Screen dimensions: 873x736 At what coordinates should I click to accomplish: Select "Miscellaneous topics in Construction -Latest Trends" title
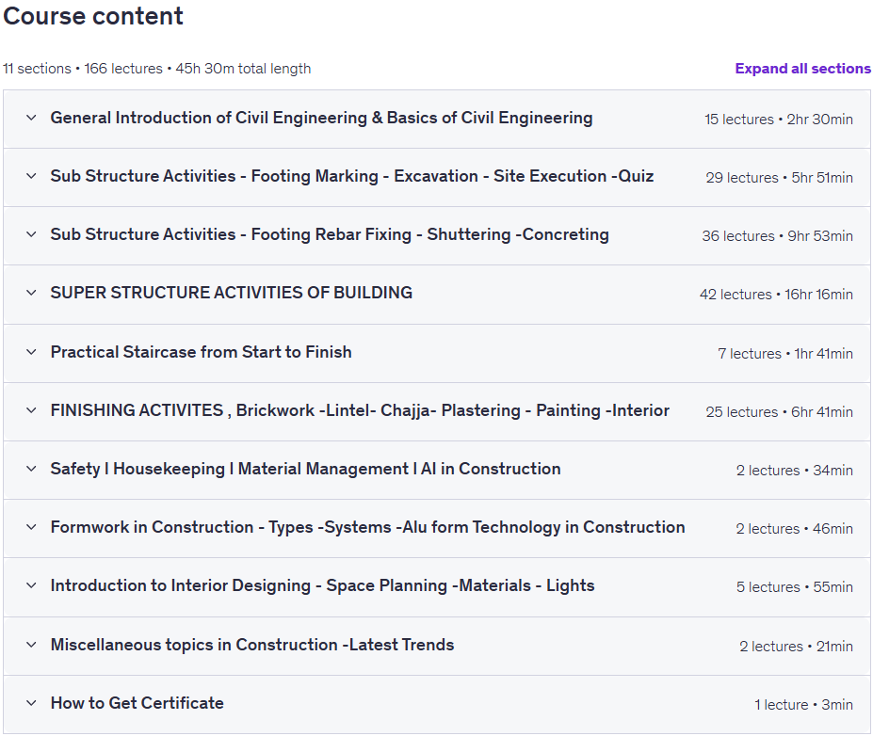click(x=252, y=645)
